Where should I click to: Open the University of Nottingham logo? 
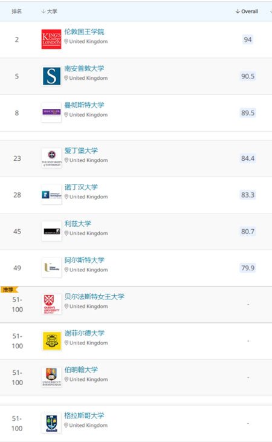point(51,195)
